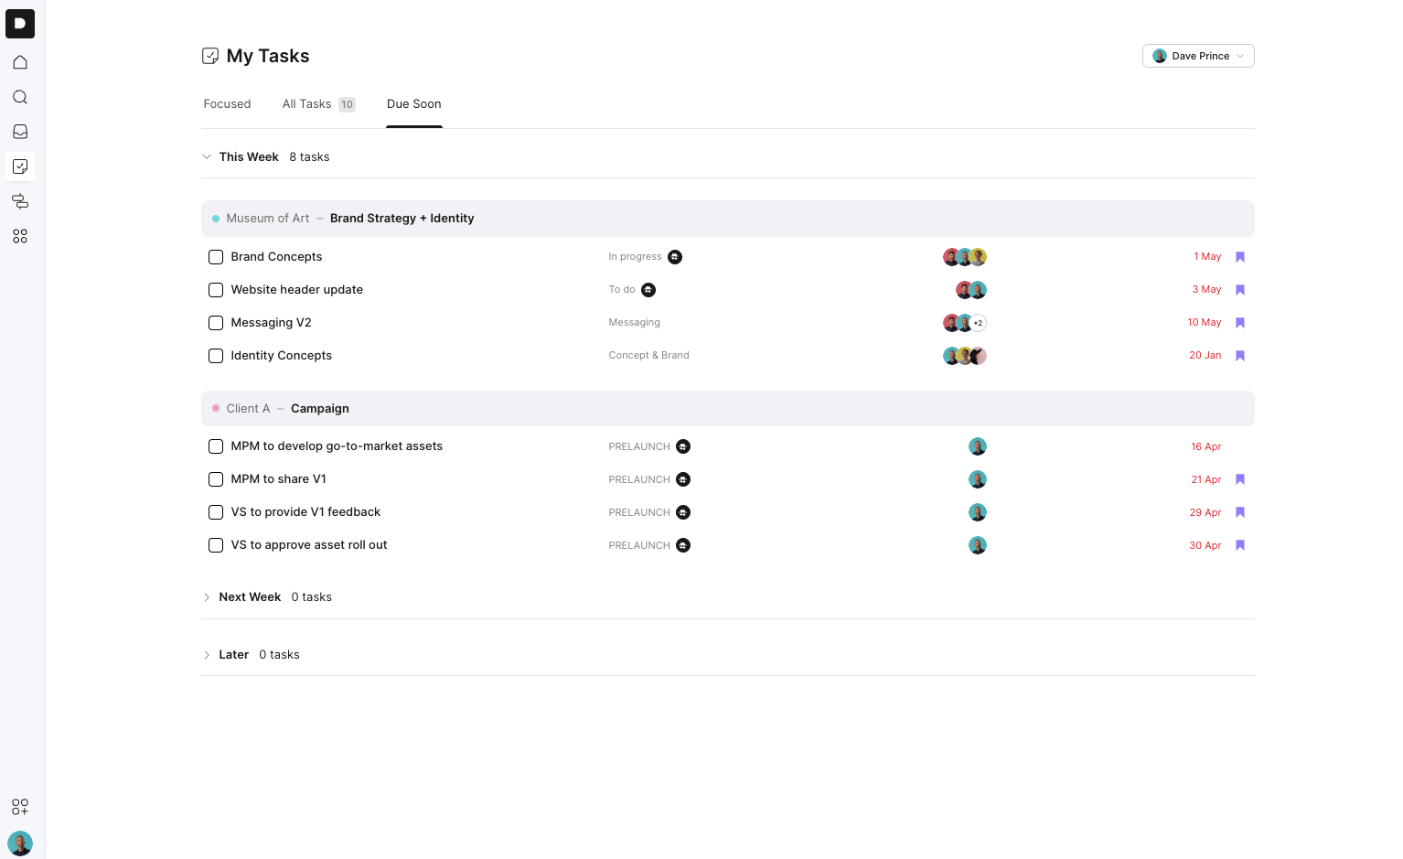Click the 30 Apr due date
The width and height of the screenshot is (1403, 859).
pyautogui.click(x=1205, y=545)
